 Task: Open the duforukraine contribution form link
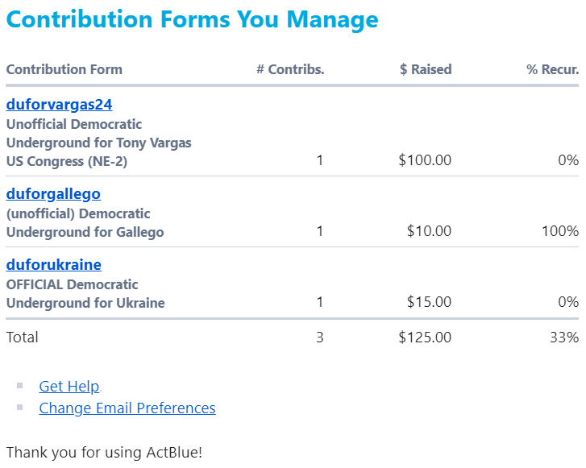(53, 264)
